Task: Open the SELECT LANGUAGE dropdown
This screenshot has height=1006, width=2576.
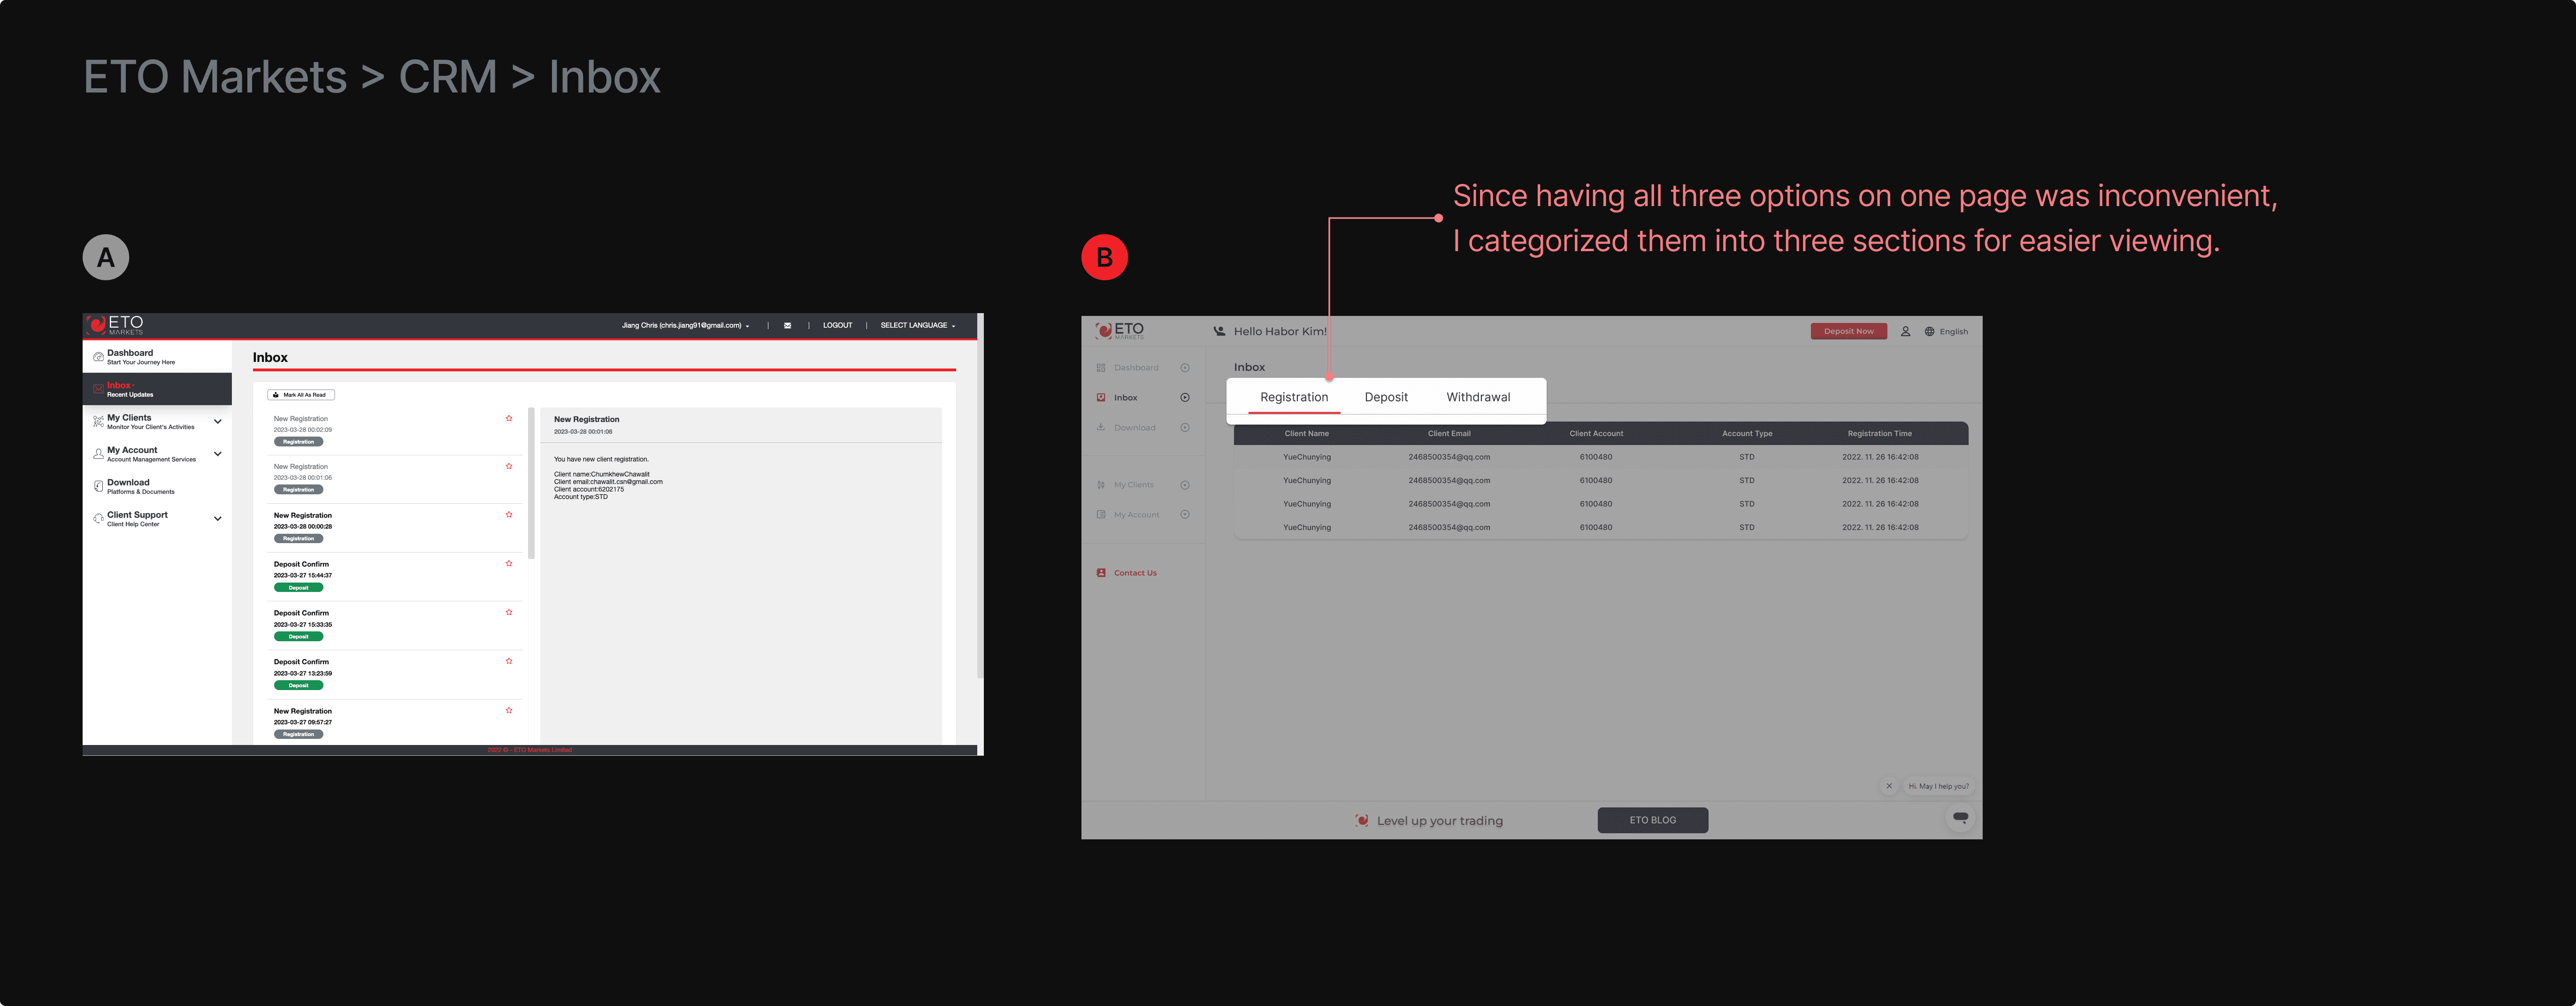Action: coord(918,325)
